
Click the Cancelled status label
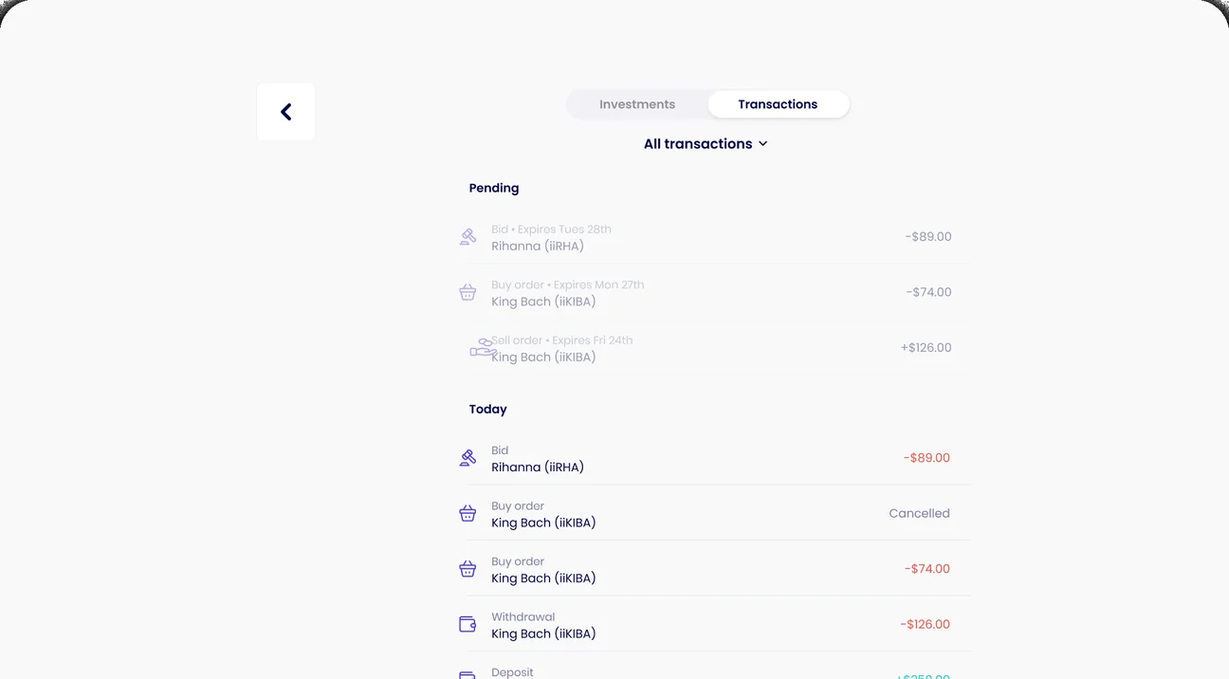pos(919,513)
